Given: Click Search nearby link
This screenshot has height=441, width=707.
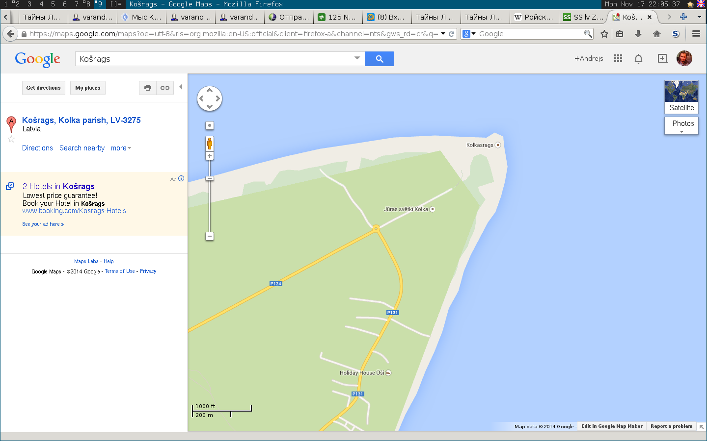Looking at the screenshot, I should [82, 148].
